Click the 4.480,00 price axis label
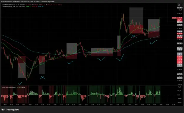Screen dimensions: 184x113 tap(180, 10)
